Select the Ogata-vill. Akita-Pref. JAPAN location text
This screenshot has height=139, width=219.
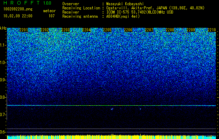(x=155, y=8)
